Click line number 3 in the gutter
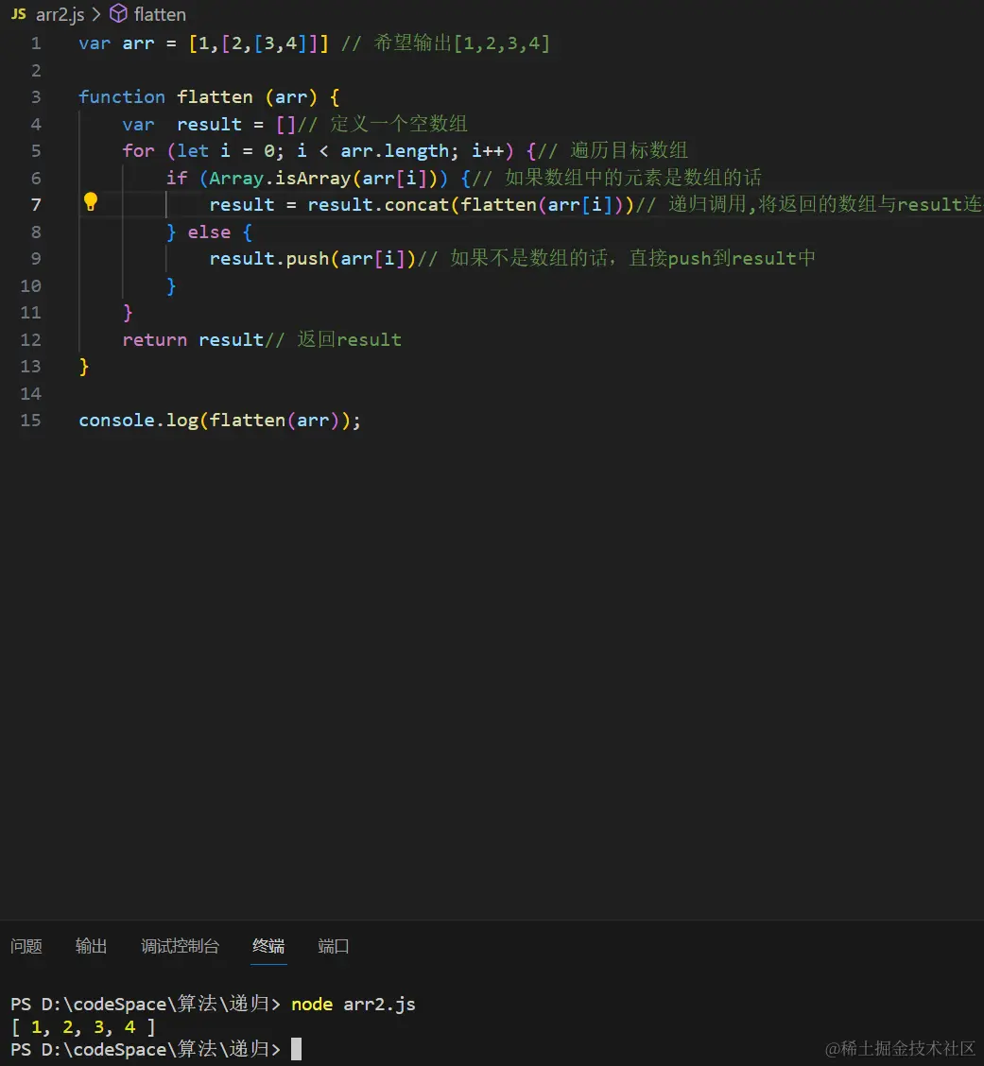The width and height of the screenshot is (984, 1066). click(x=36, y=97)
